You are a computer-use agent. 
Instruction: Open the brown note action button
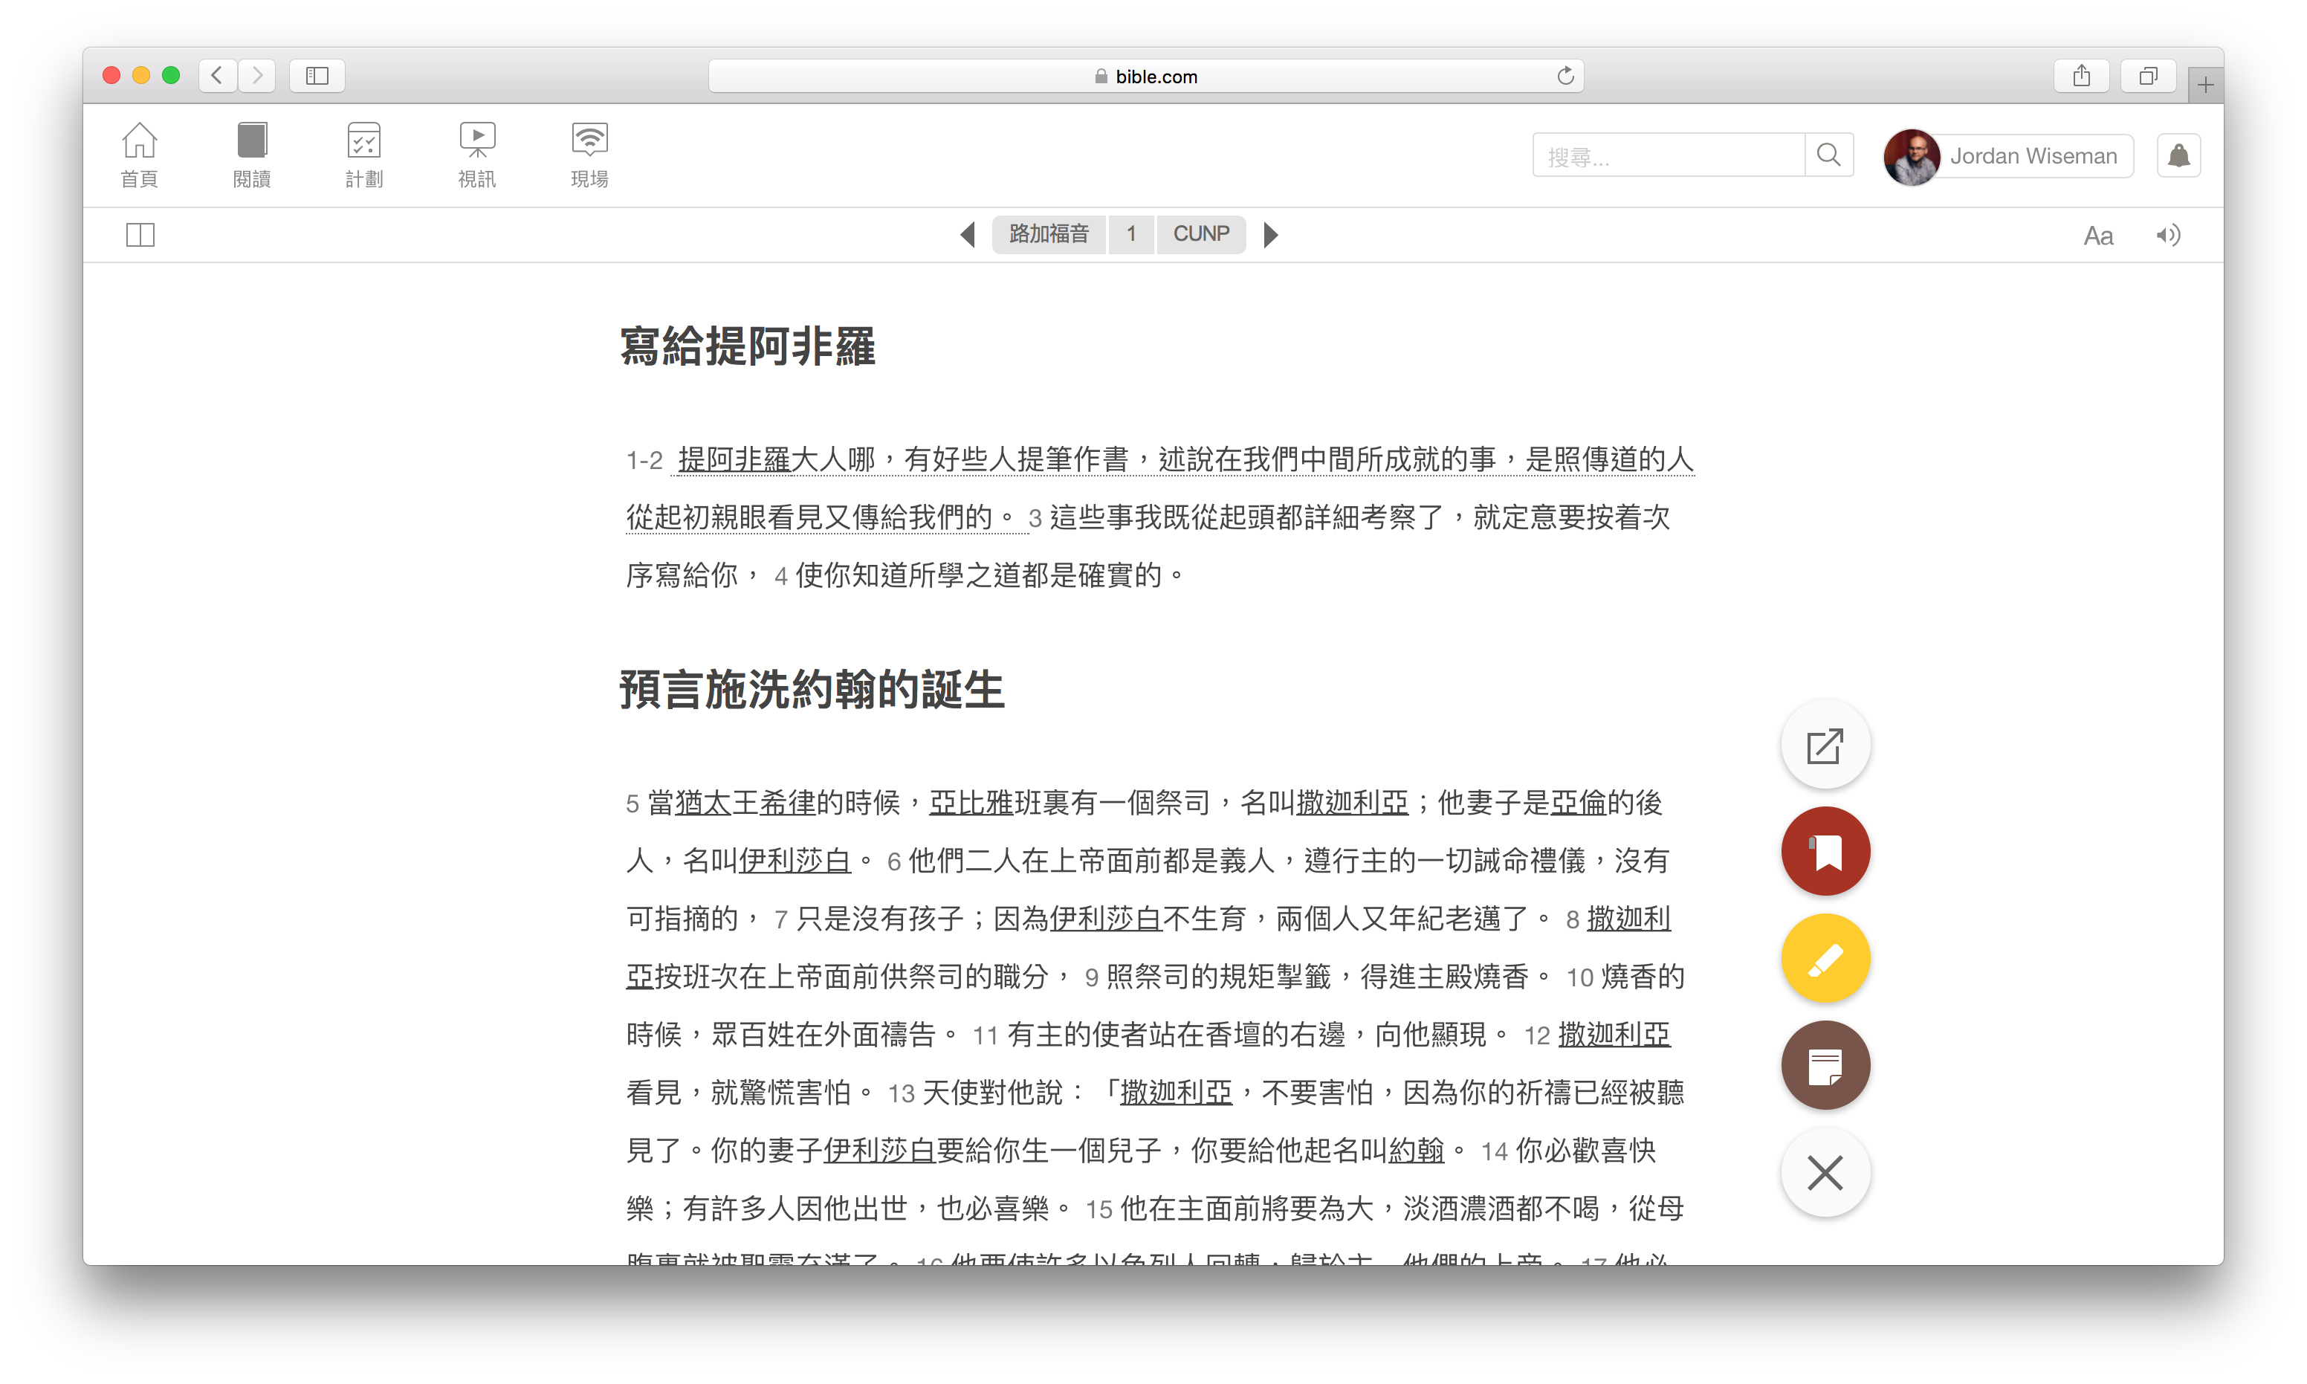[1825, 1065]
